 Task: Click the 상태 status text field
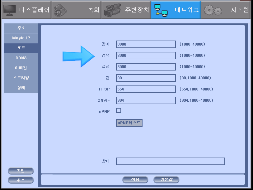click(x=171, y=161)
